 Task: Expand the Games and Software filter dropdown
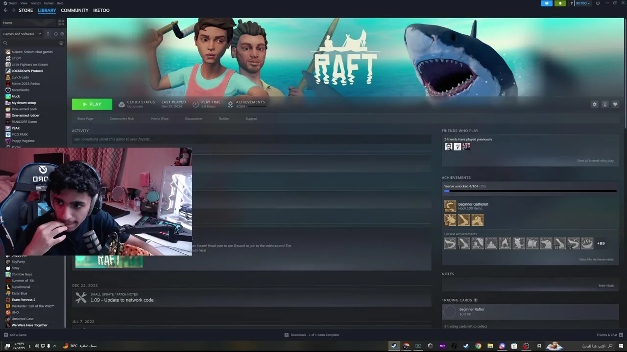pyautogui.click(x=21, y=34)
